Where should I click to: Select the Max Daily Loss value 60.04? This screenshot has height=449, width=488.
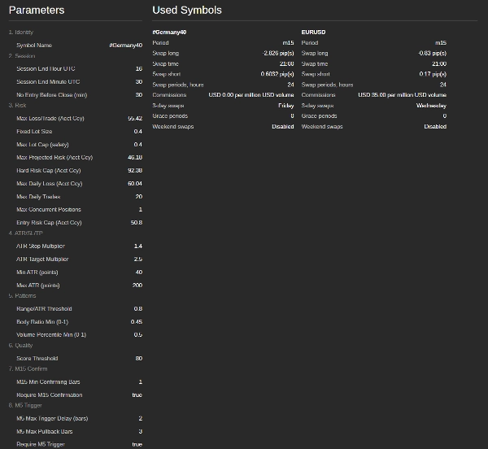(x=135, y=184)
